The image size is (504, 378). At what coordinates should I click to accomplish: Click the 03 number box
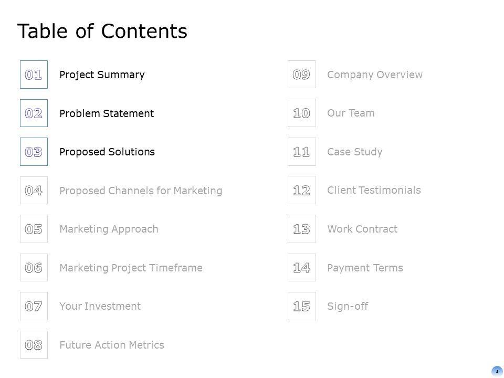click(x=34, y=152)
